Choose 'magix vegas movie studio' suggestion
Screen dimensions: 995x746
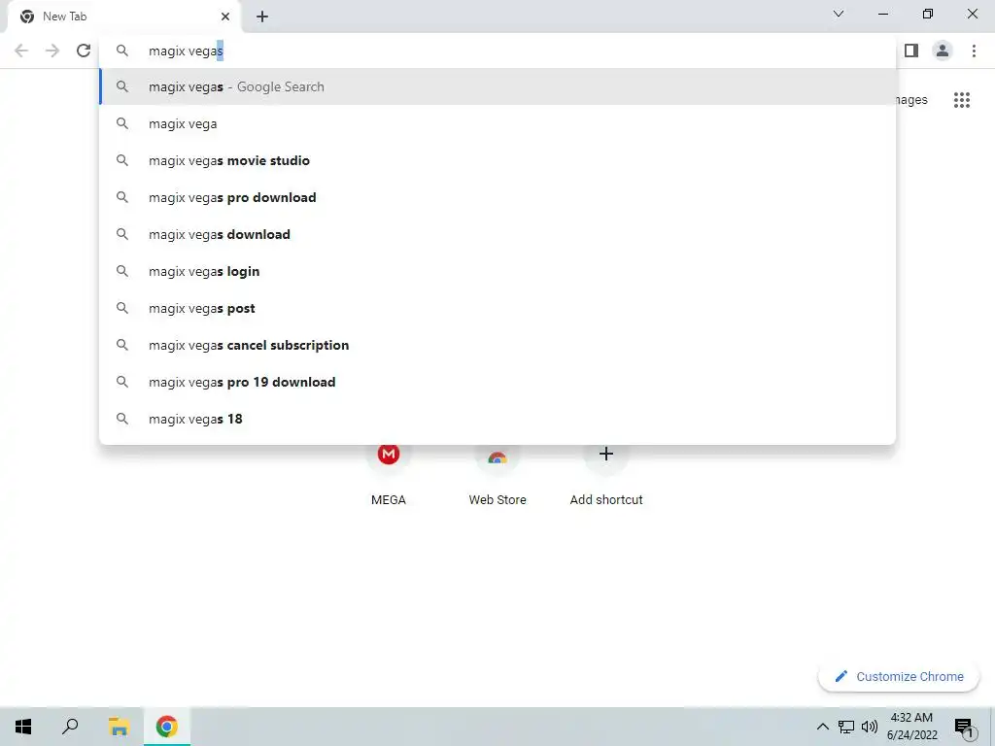497,160
